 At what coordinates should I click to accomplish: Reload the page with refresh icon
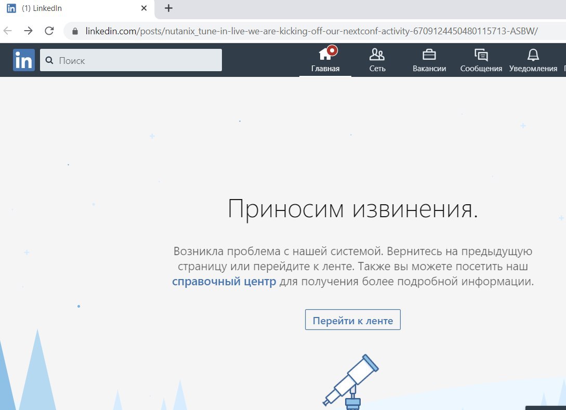pyautogui.click(x=49, y=31)
